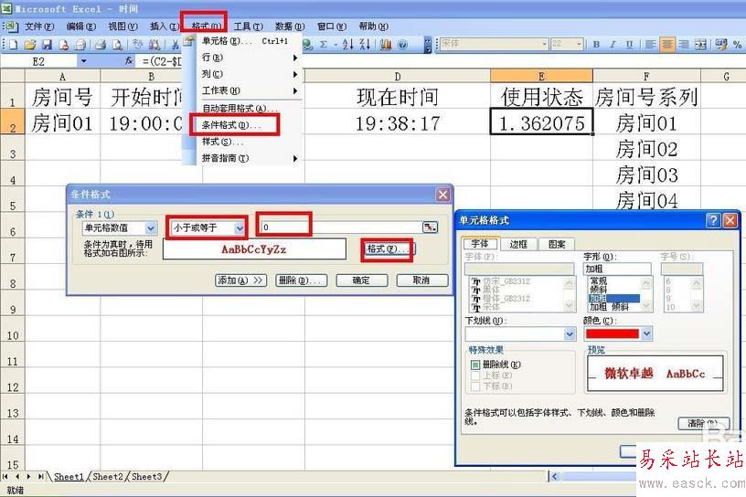
Task: Toggle Bold formatting in toolbar
Action: pyautogui.click(x=596, y=45)
